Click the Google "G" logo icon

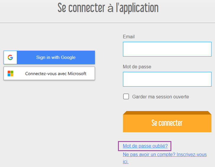(x=10, y=57)
